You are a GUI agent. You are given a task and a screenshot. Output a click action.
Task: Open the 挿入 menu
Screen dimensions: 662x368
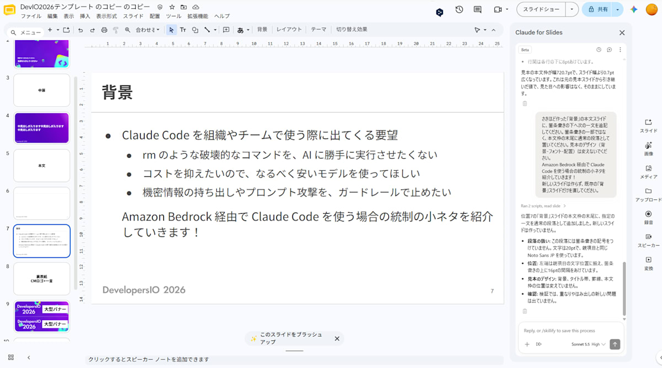tap(85, 16)
